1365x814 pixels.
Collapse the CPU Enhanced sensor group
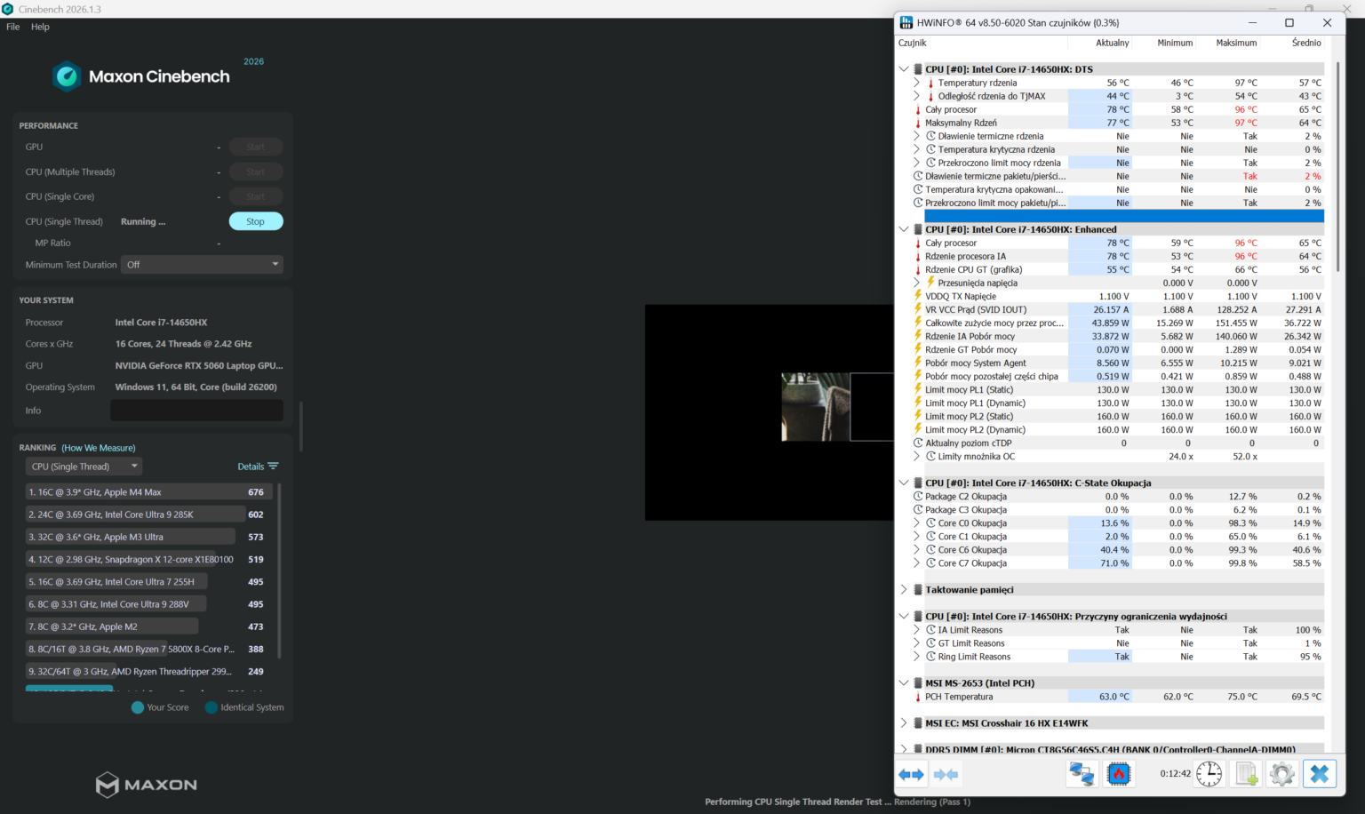click(x=904, y=229)
